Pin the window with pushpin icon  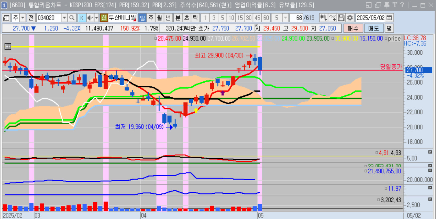tap(386, 5)
